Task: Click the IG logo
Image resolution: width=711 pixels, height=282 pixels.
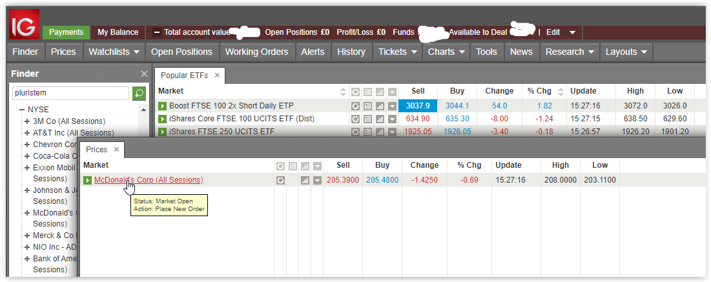Action: click(x=24, y=25)
